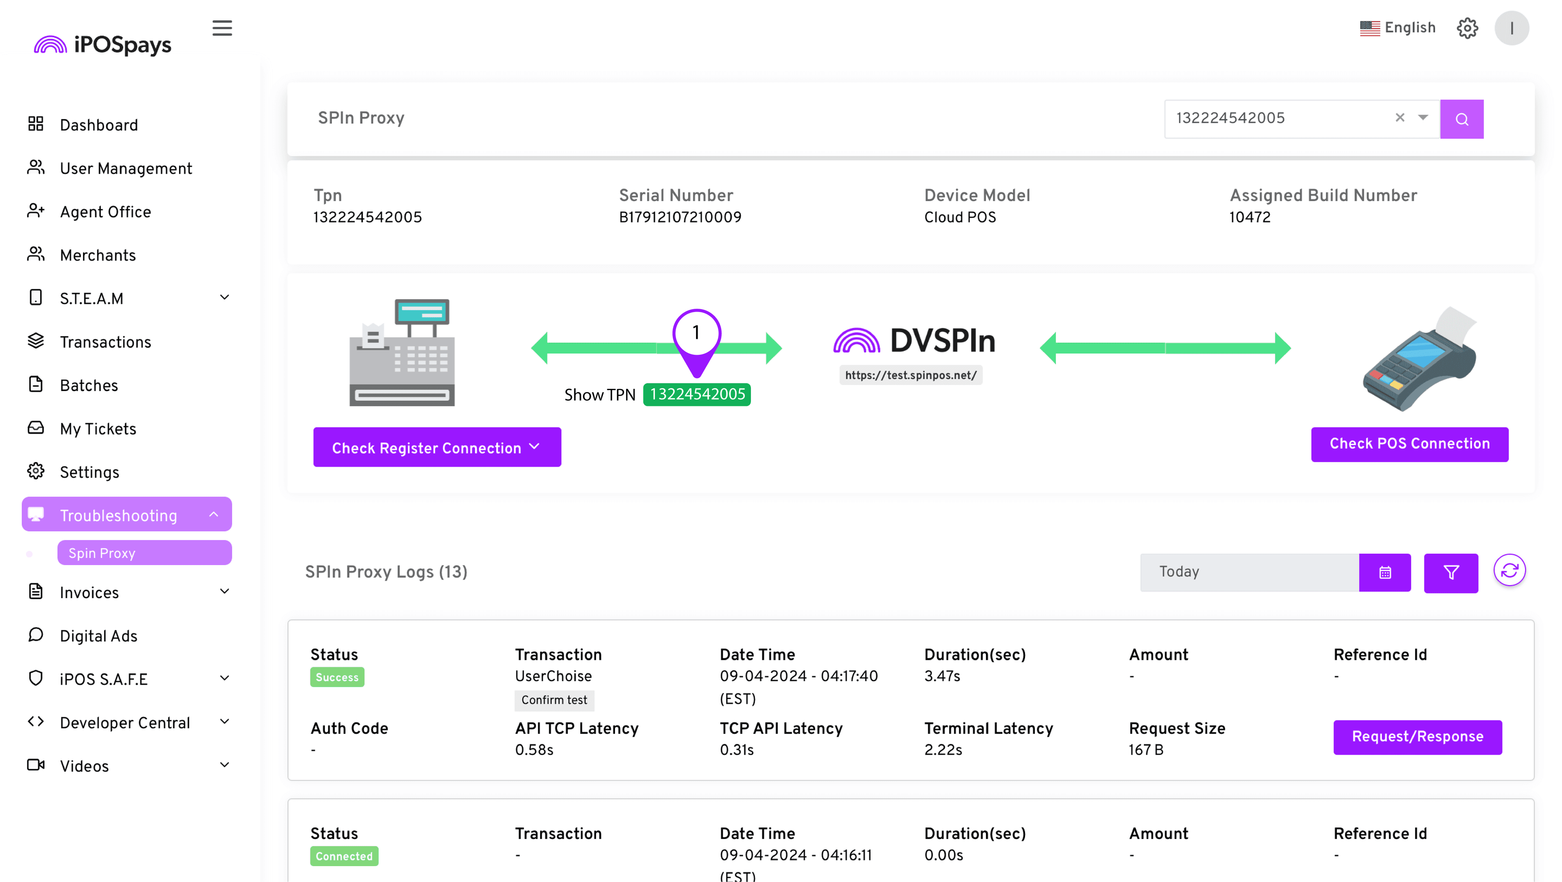Open the user avatar profile menu
The image size is (1562, 882).
click(1512, 28)
